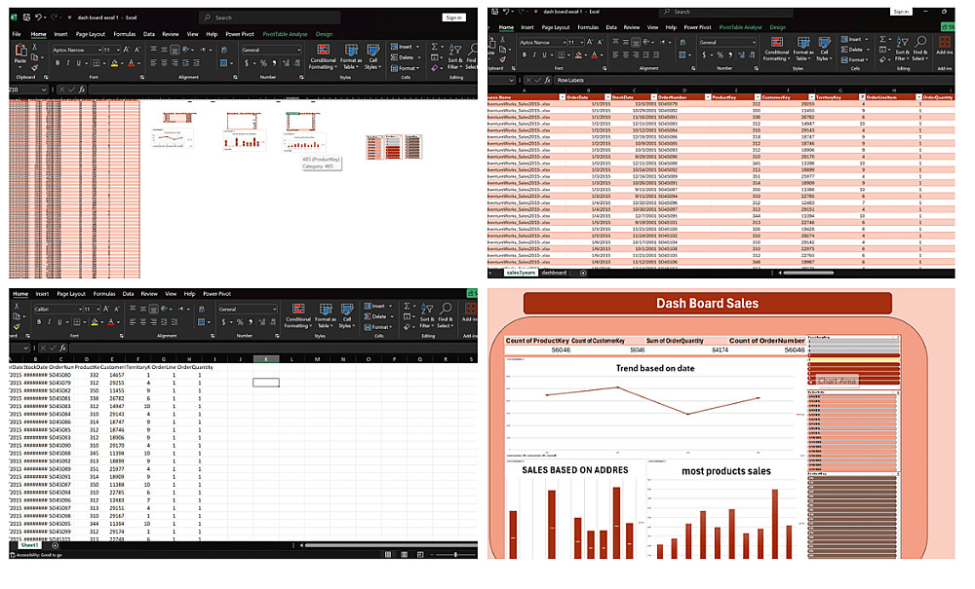Open Calibri font dropdown in bottom-left window
Screen dimensions: 975x589
click(80, 309)
